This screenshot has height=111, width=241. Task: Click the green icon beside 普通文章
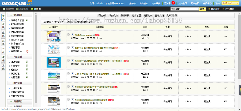click(27, 62)
